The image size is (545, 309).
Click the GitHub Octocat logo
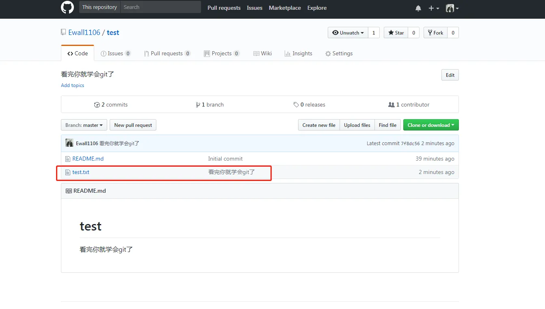[67, 7]
